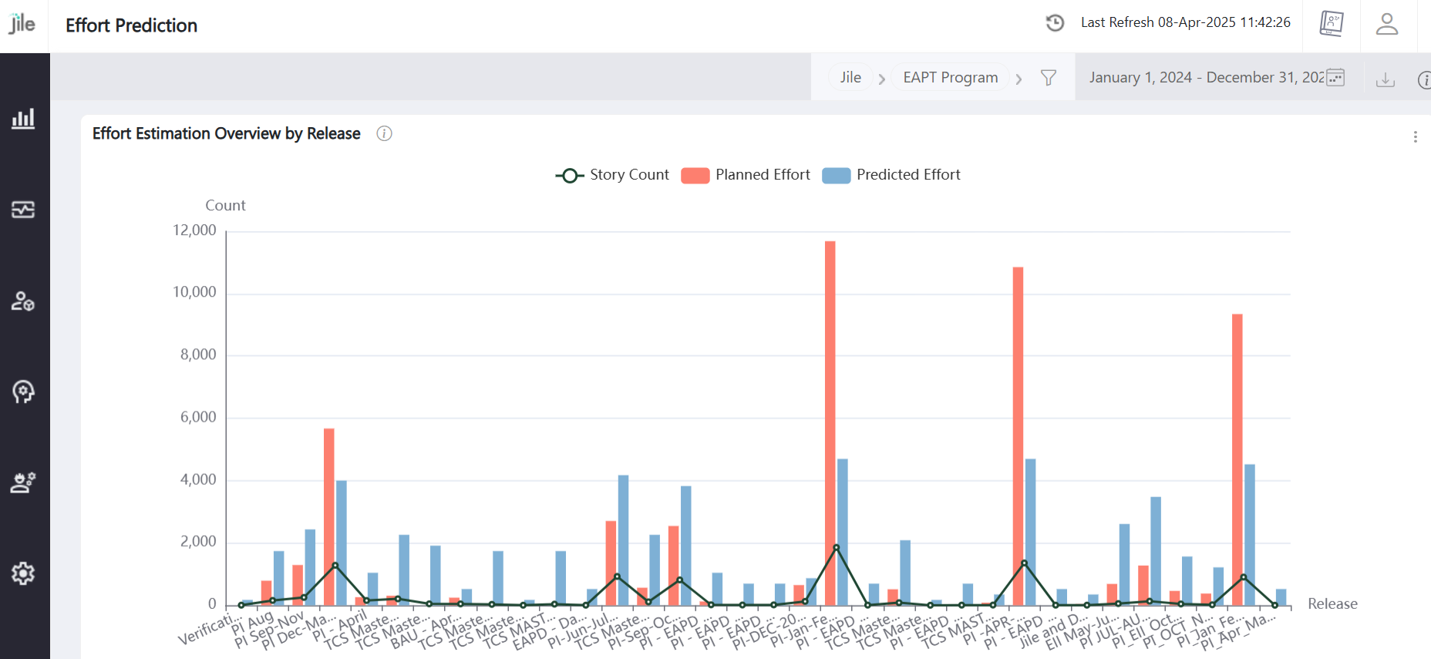Click the filter funnel icon
Screen dimensions: 1431x659
tap(1049, 78)
